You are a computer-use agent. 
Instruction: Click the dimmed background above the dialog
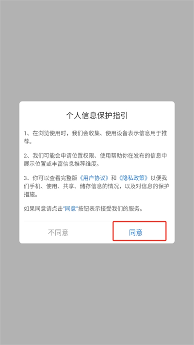(97, 51)
